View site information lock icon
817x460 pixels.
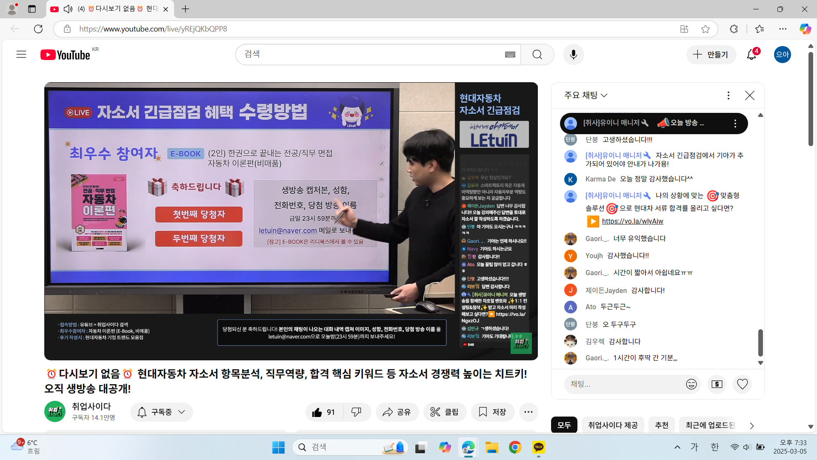pyautogui.click(x=67, y=29)
